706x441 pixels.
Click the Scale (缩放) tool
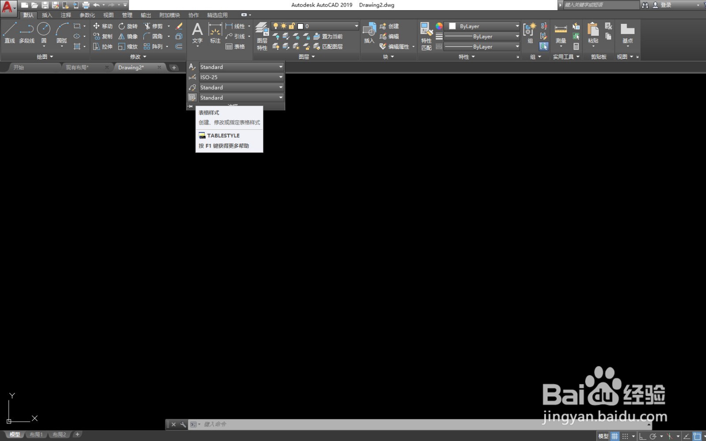coord(128,46)
